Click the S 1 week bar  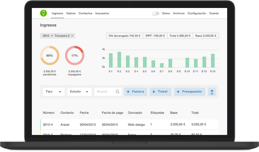click(x=111, y=60)
